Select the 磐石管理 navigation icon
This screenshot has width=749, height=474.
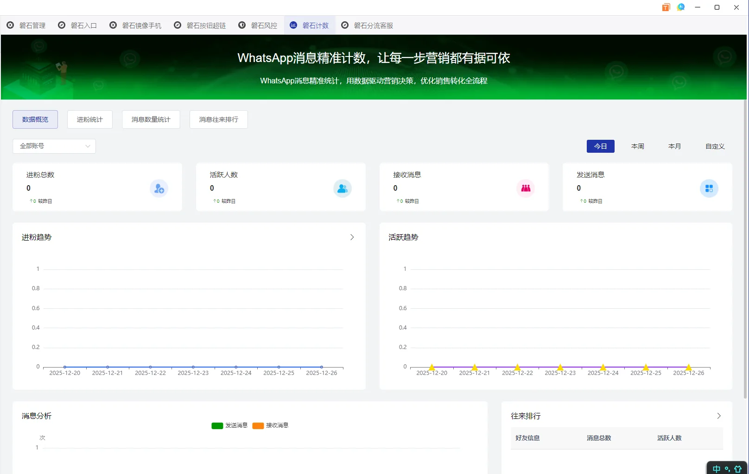(11, 25)
